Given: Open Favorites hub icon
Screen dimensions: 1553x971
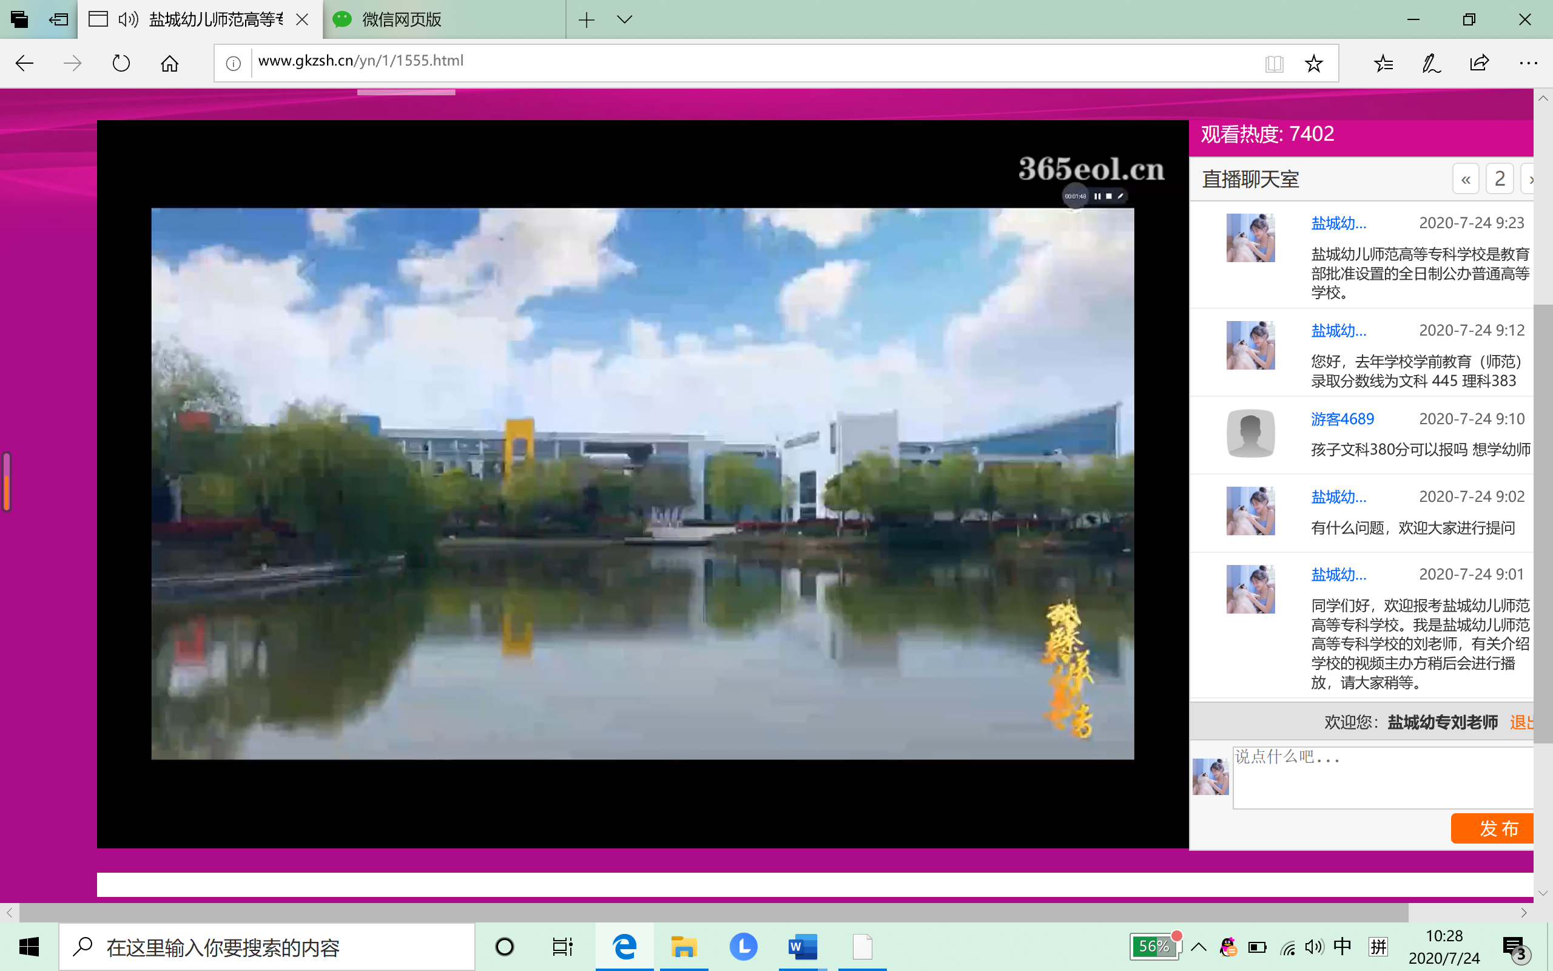Looking at the screenshot, I should point(1383,63).
